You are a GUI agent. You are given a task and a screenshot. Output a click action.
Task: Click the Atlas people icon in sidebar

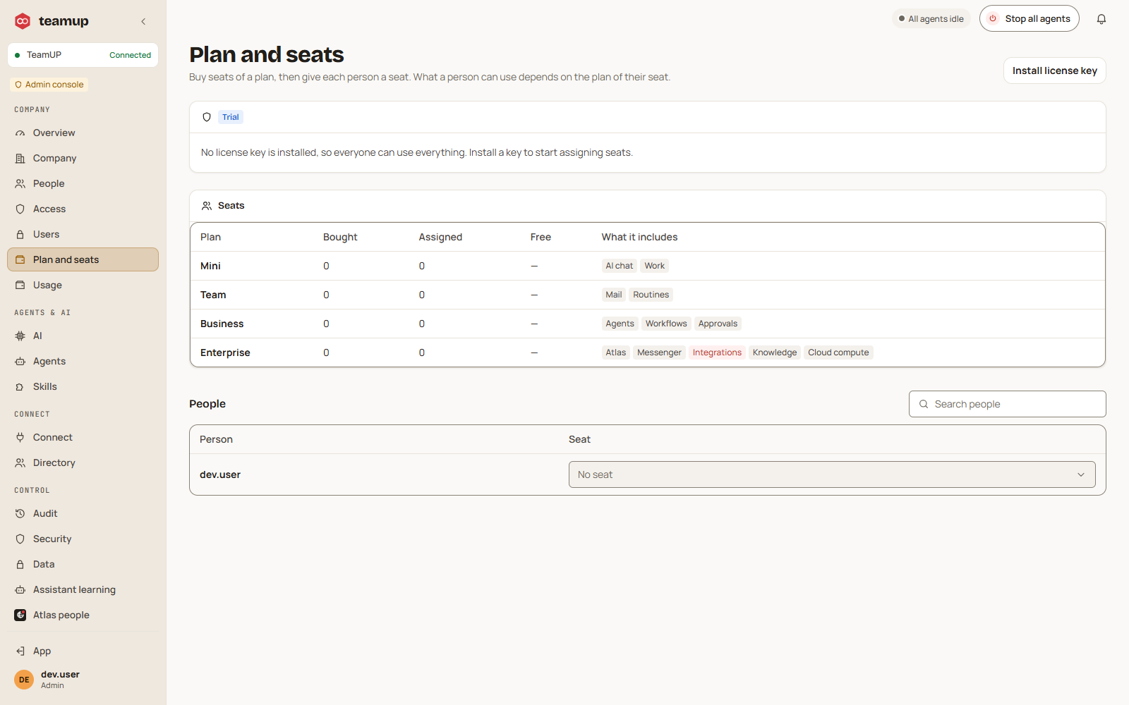[x=20, y=615]
